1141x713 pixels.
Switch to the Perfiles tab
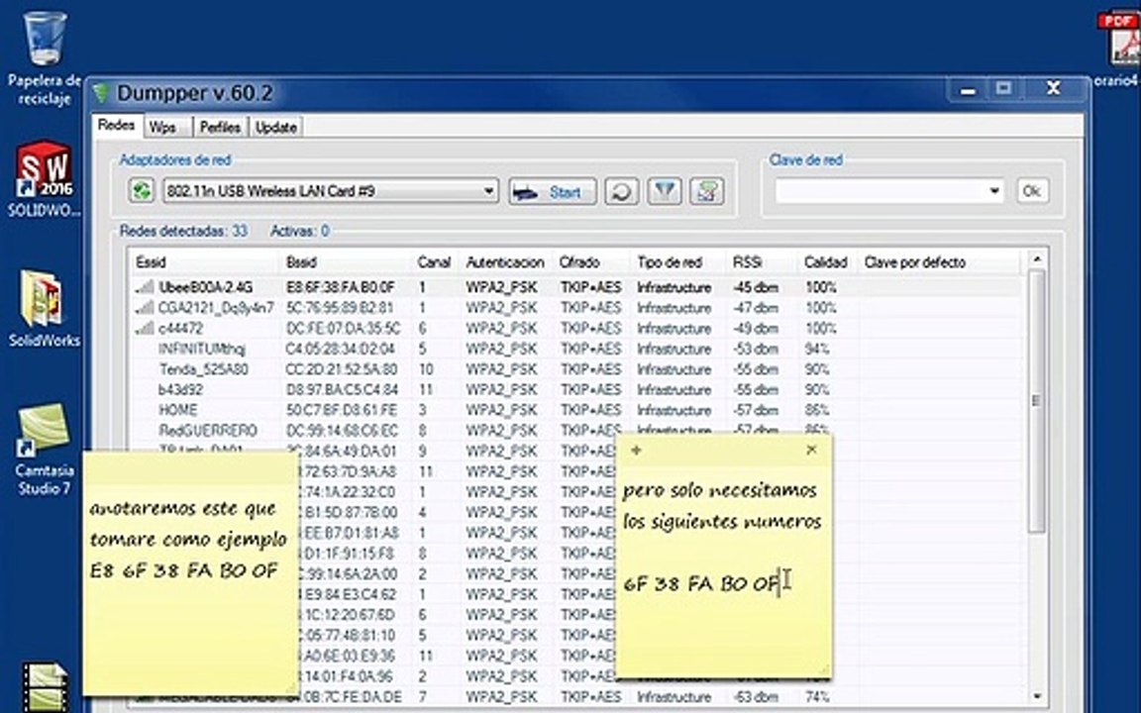[220, 127]
